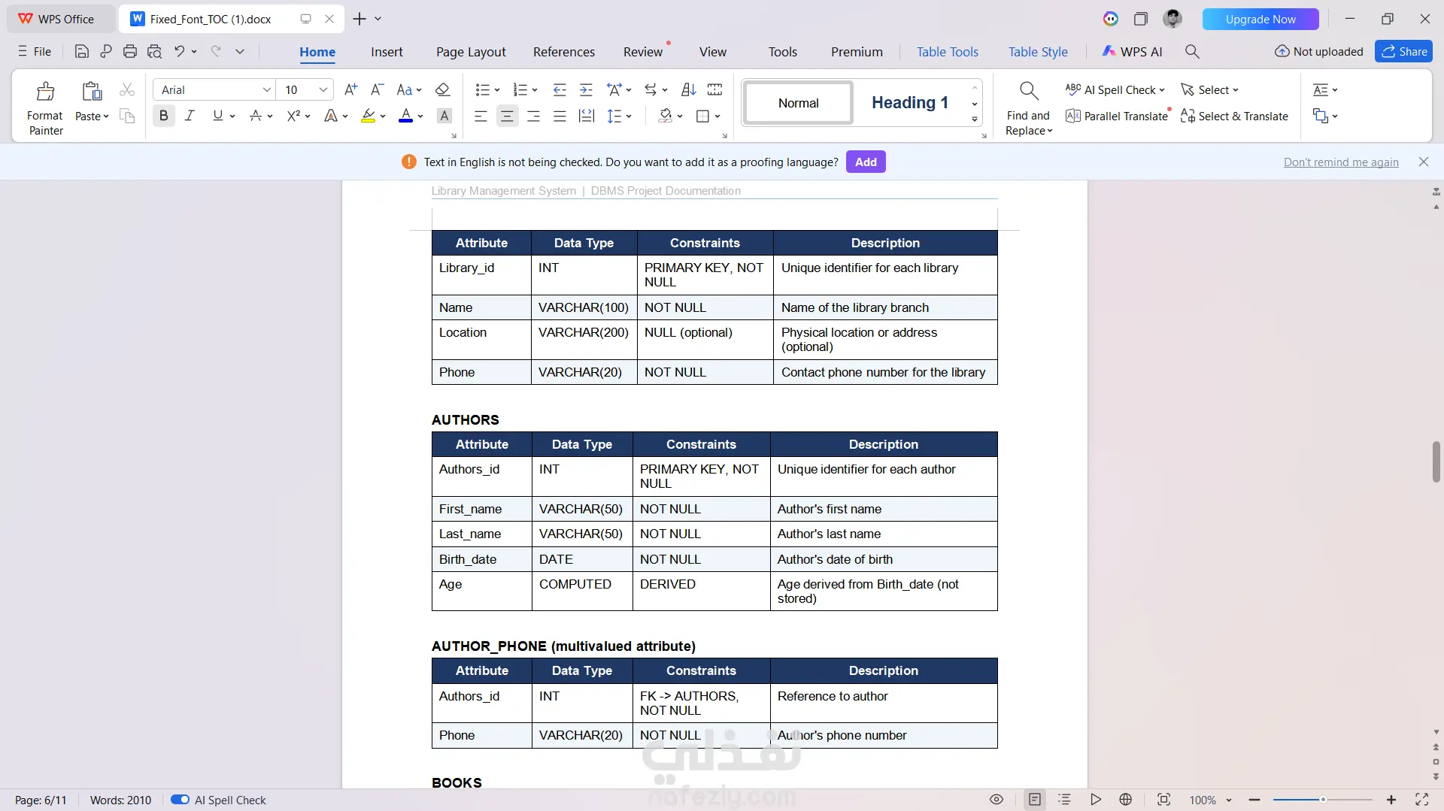Switch to Page Layout tab
The height and width of the screenshot is (811, 1444).
click(x=471, y=52)
